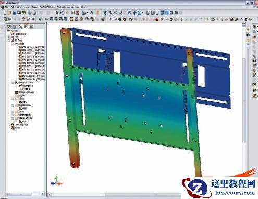258x199 pixels.
Task: Switch display to Shaded mode
Action: pos(167,12)
